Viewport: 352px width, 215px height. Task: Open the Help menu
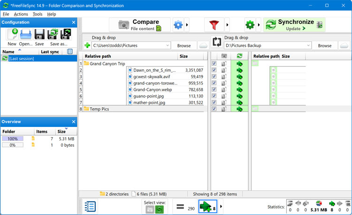point(52,14)
